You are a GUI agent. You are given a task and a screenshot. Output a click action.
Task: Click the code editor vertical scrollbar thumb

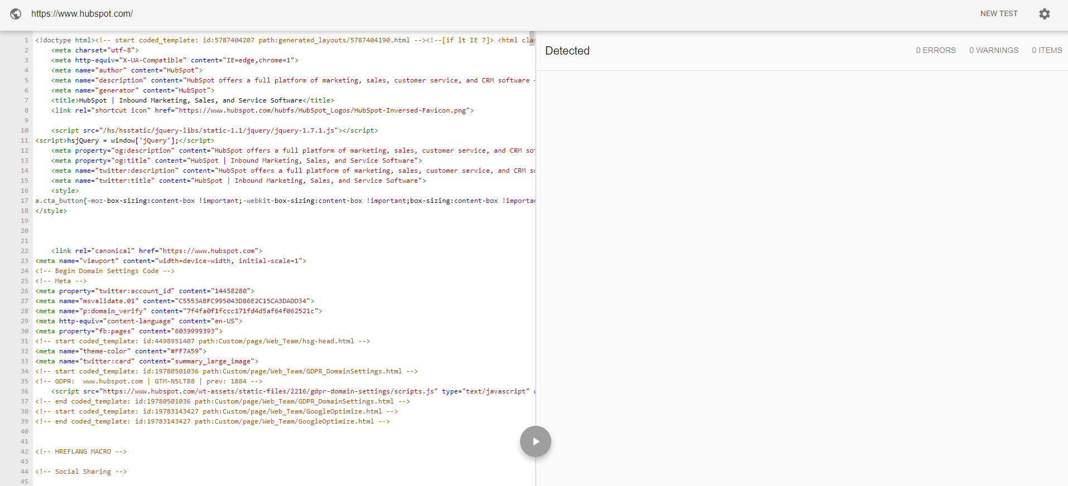(532, 38)
